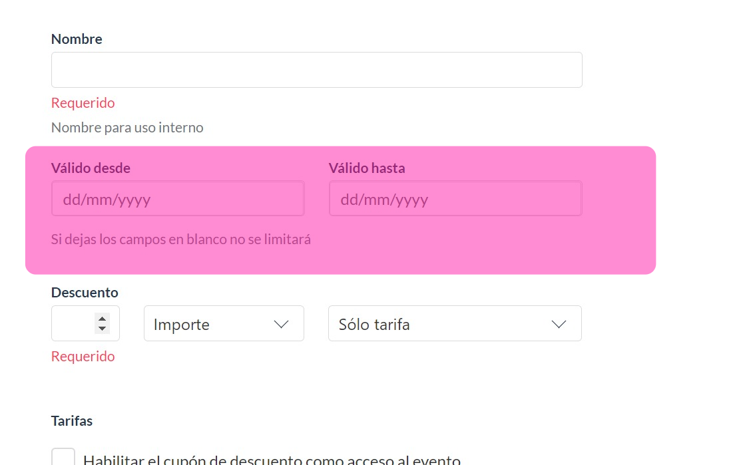Click the Descuento label
The image size is (747, 465).
pos(85,293)
